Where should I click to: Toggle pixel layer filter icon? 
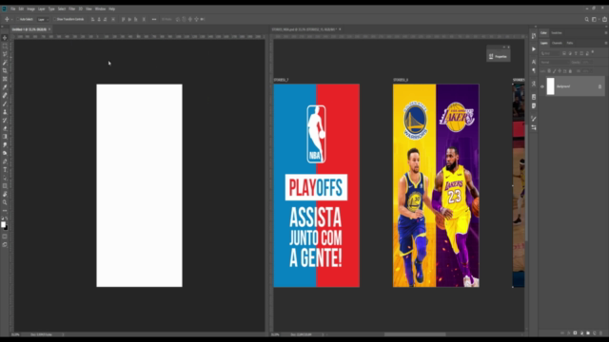pos(564,53)
